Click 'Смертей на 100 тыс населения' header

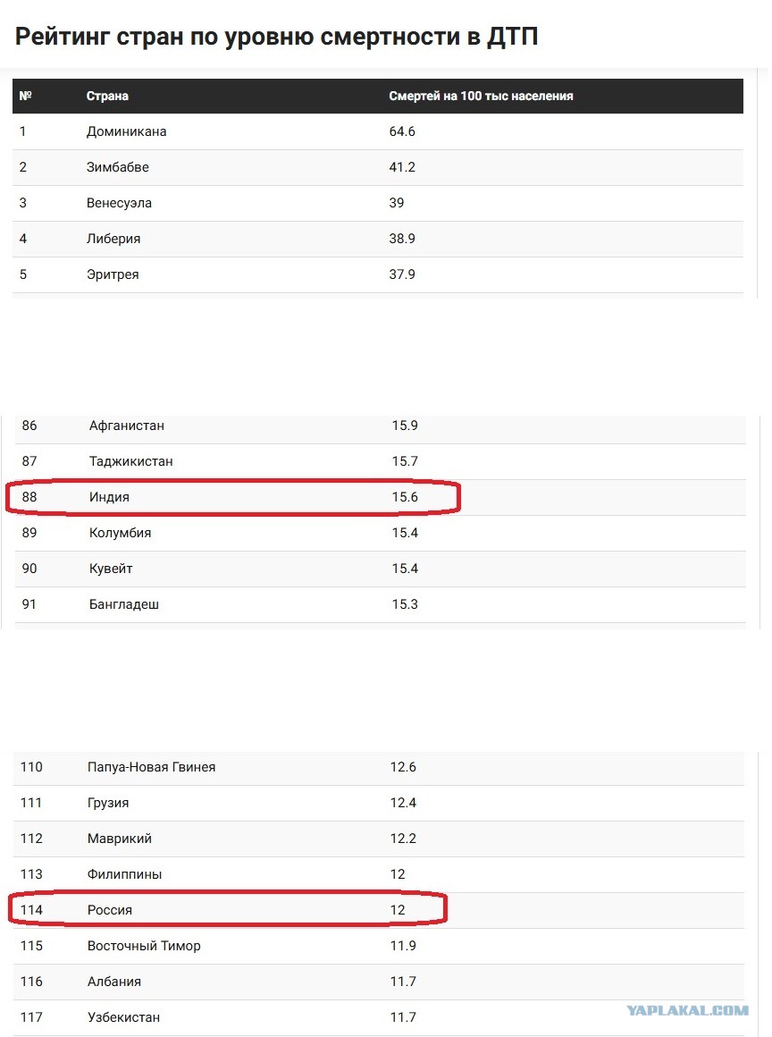(x=481, y=96)
